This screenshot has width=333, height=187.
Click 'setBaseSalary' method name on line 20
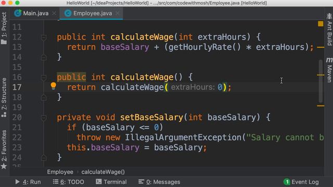[x=151, y=117]
